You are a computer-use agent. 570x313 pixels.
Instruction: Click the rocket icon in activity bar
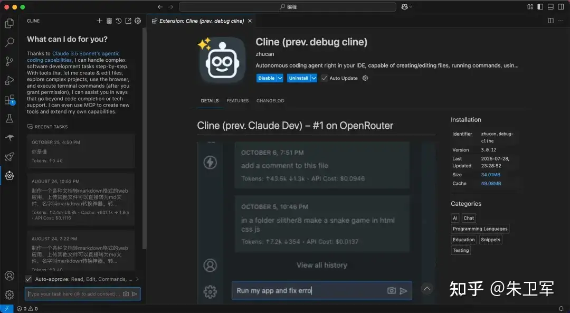pyautogui.click(x=9, y=157)
